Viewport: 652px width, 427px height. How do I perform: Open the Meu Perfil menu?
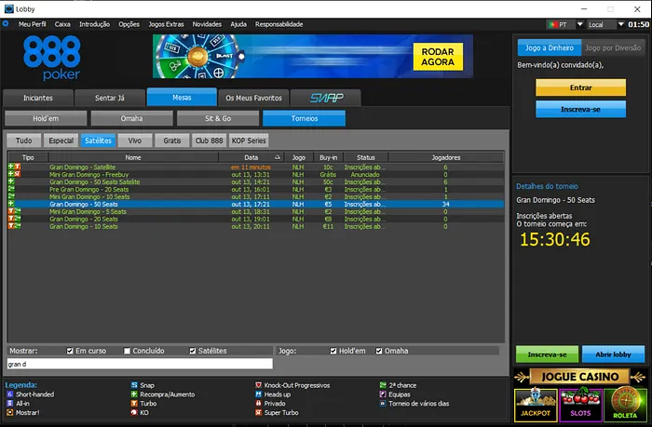[32, 24]
